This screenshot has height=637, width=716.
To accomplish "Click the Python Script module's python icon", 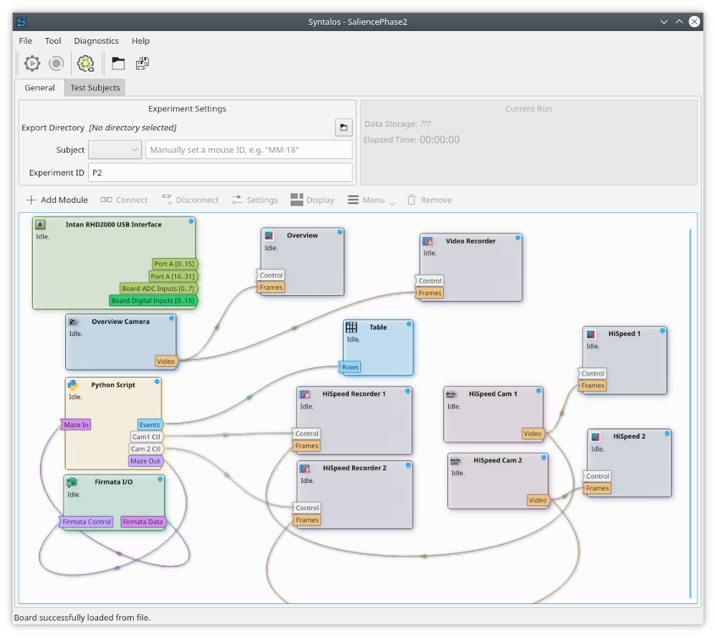I will coord(73,385).
